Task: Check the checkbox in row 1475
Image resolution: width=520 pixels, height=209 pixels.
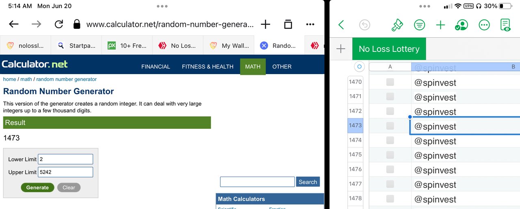Action: coord(390,155)
